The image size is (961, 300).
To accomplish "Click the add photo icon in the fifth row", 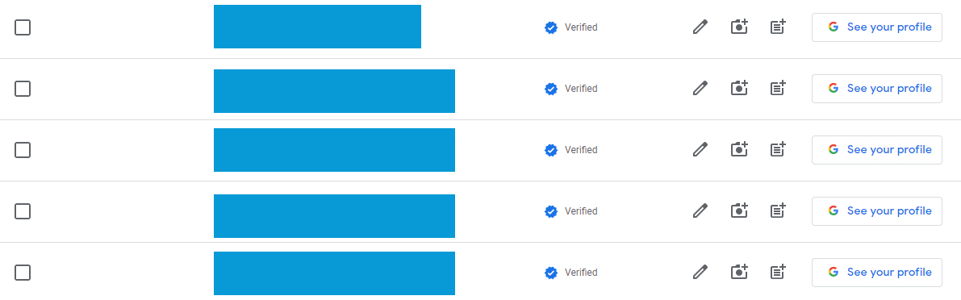I will [x=740, y=272].
